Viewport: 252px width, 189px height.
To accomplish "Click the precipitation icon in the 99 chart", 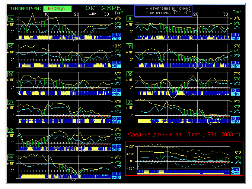I will (119, 174).
